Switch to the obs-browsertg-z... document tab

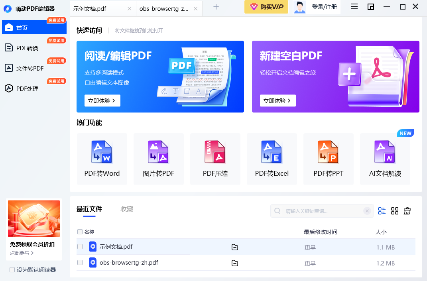[x=164, y=8]
